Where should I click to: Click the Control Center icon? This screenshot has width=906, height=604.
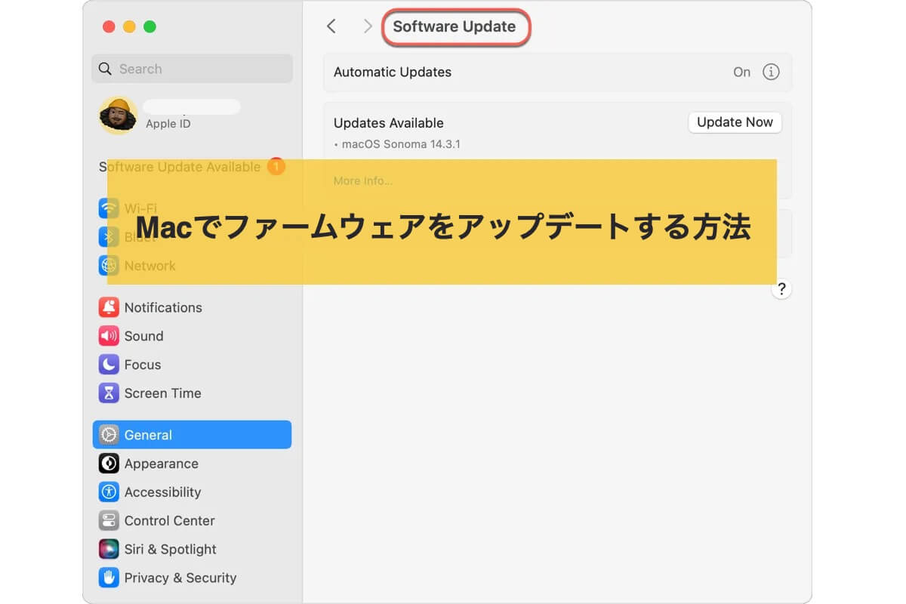[109, 521]
